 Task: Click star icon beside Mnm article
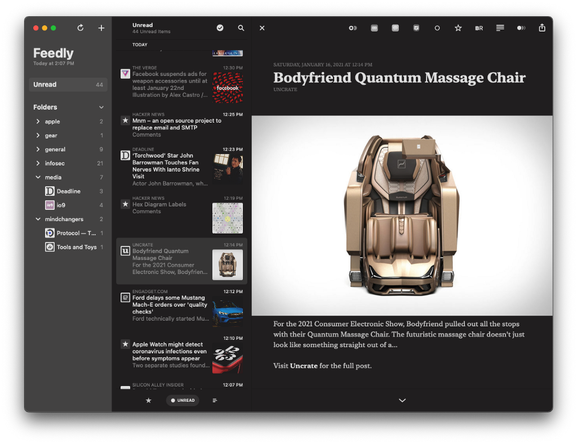(x=125, y=120)
